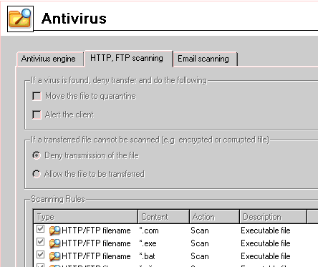Screen dimensions: 318x267
Task: Select Deny transmission of the file
Action: (x=37, y=155)
